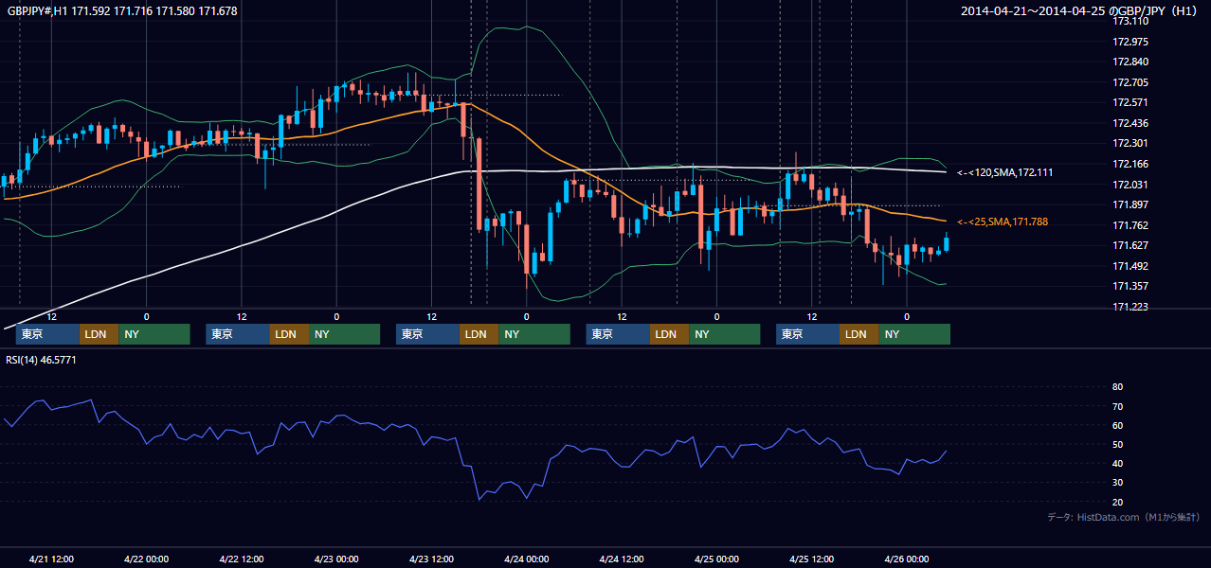Select the 4/25 00:00 time axis label
This screenshot has width=1211, height=568.
tap(717, 559)
